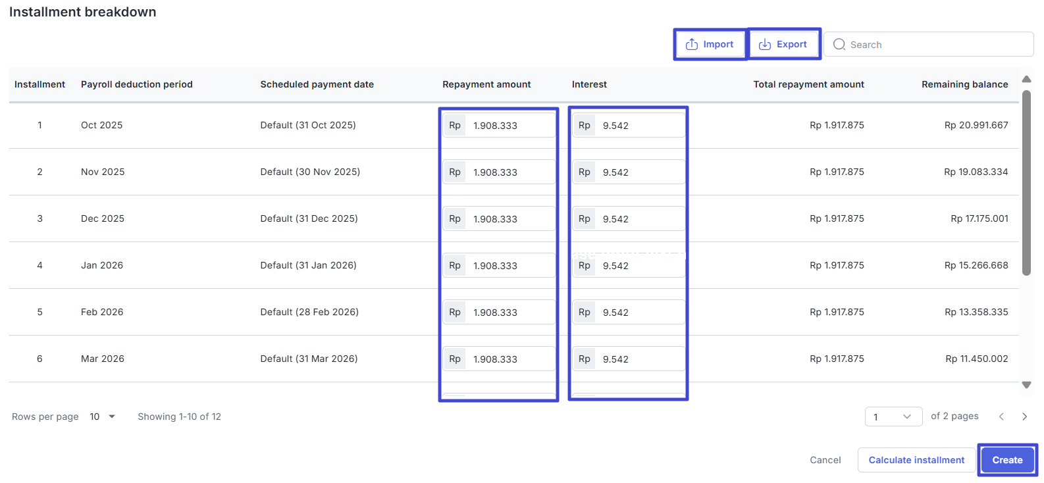Go to previous page arrow
Viewport: 1044px width, 483px height.
[1001, 417]
